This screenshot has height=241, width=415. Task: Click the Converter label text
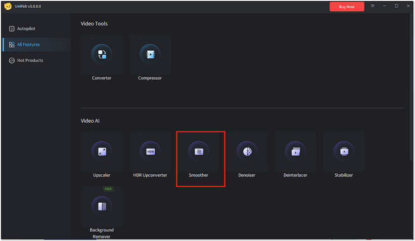click(102, 78)
